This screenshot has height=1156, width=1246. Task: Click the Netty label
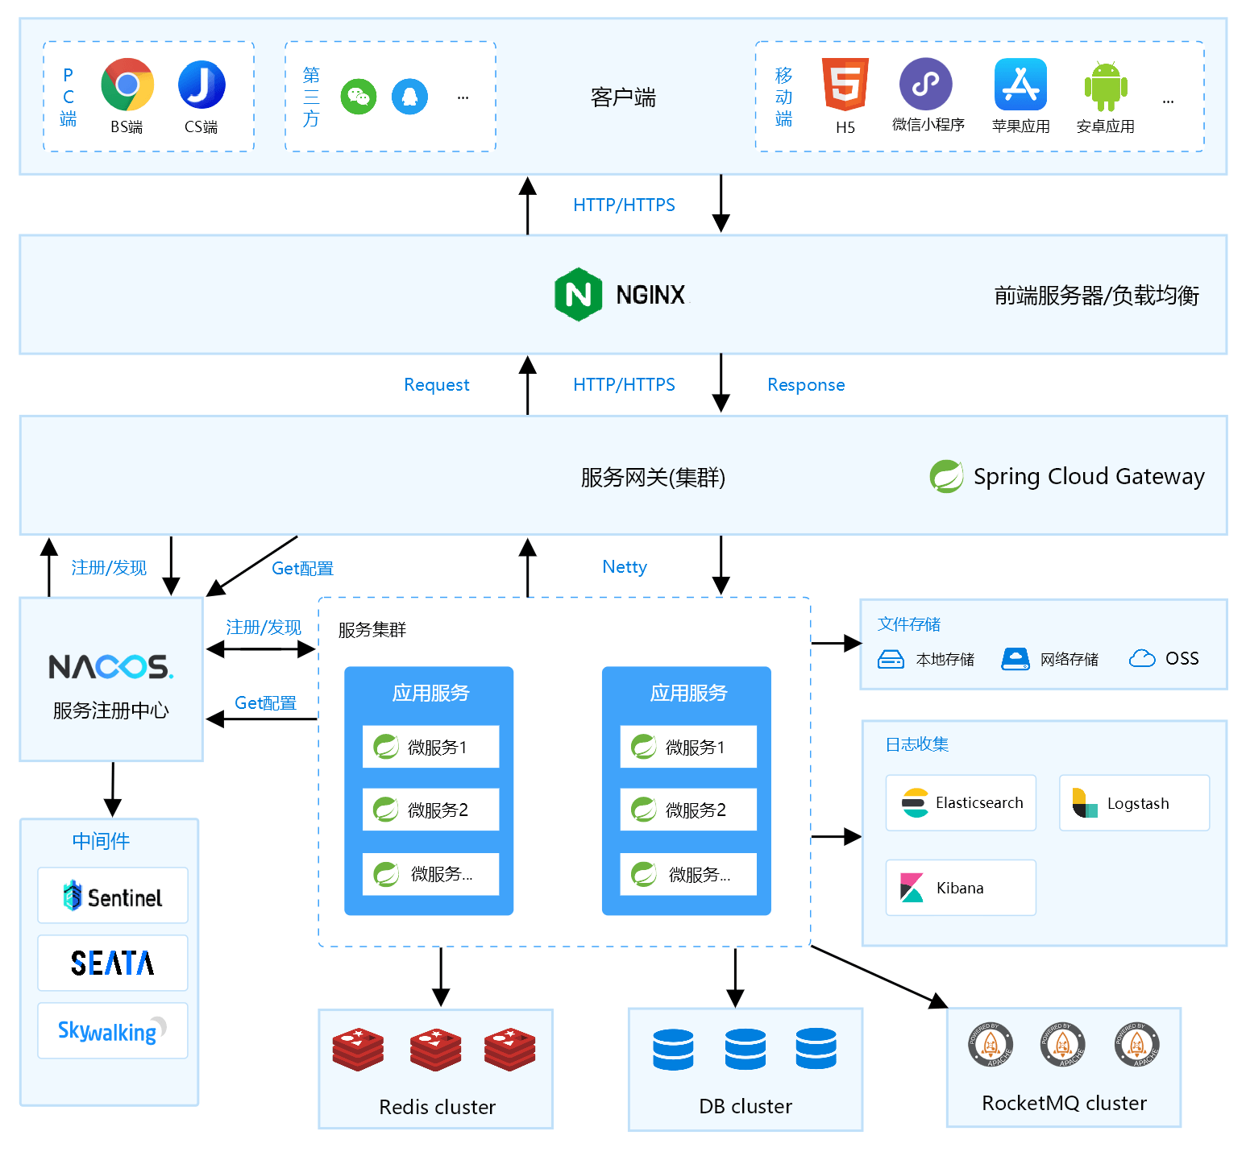click(625, 567)
